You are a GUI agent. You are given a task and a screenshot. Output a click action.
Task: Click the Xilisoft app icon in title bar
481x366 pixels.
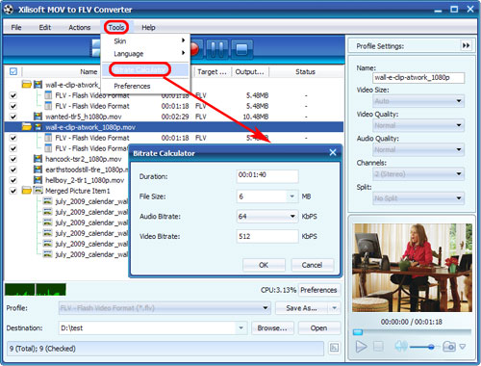9,9
